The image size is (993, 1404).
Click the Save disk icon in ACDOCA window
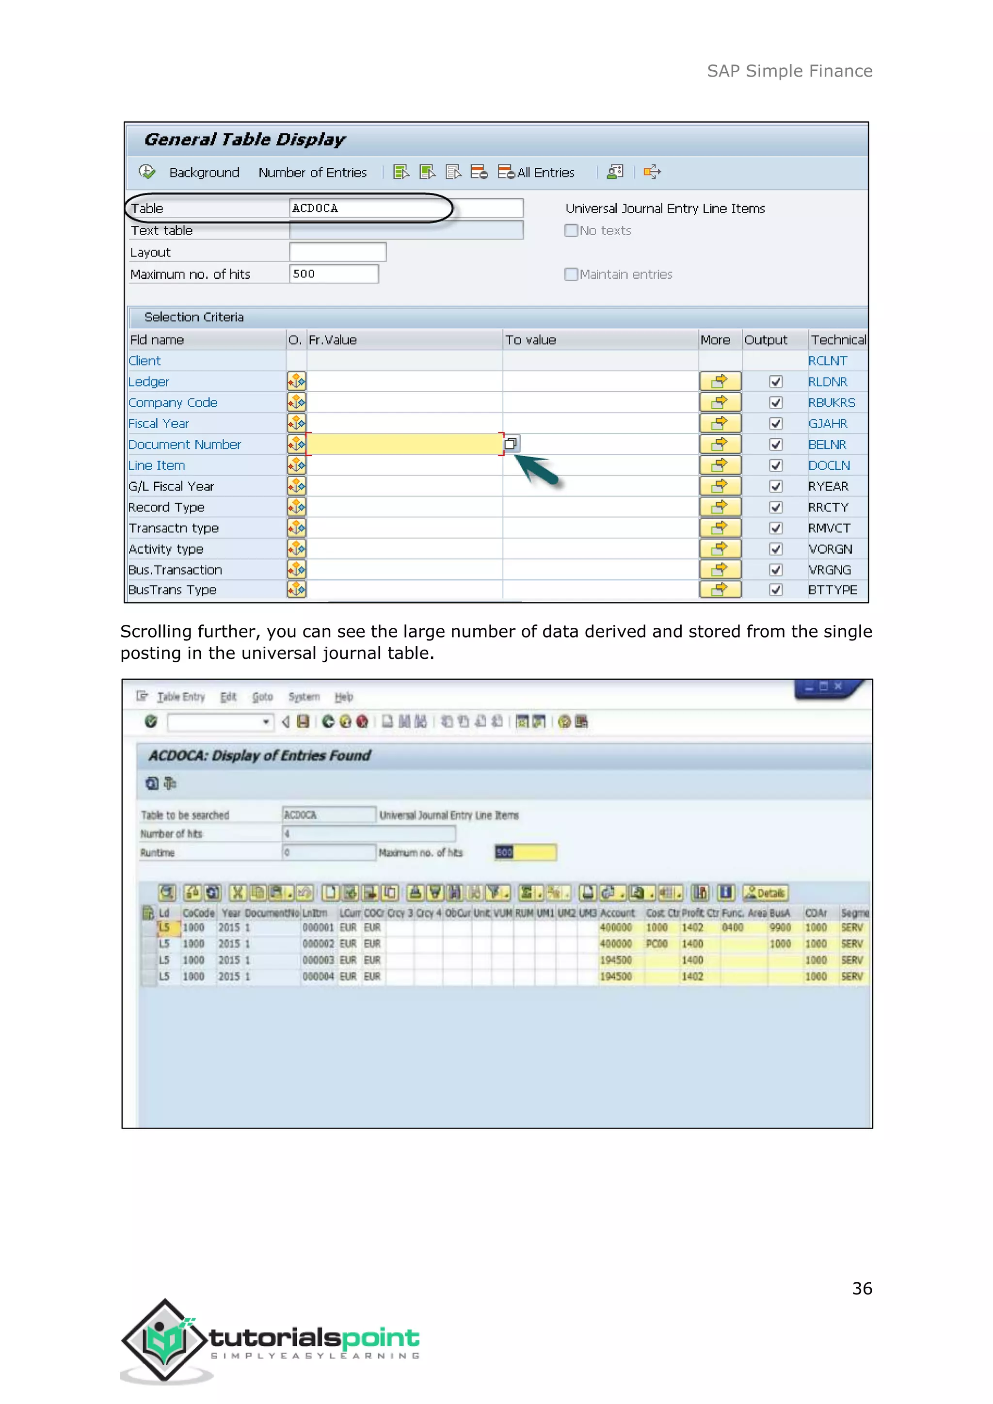(x=303, y=721)
